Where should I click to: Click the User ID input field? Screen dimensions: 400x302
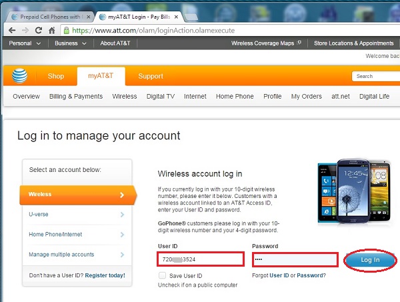click(x=201, y=259)
